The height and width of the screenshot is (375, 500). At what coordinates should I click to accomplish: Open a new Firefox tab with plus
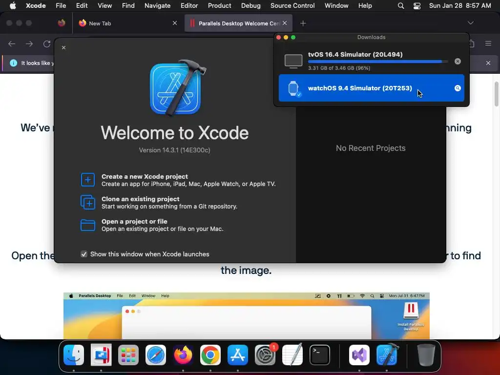(x=303, y=23)
